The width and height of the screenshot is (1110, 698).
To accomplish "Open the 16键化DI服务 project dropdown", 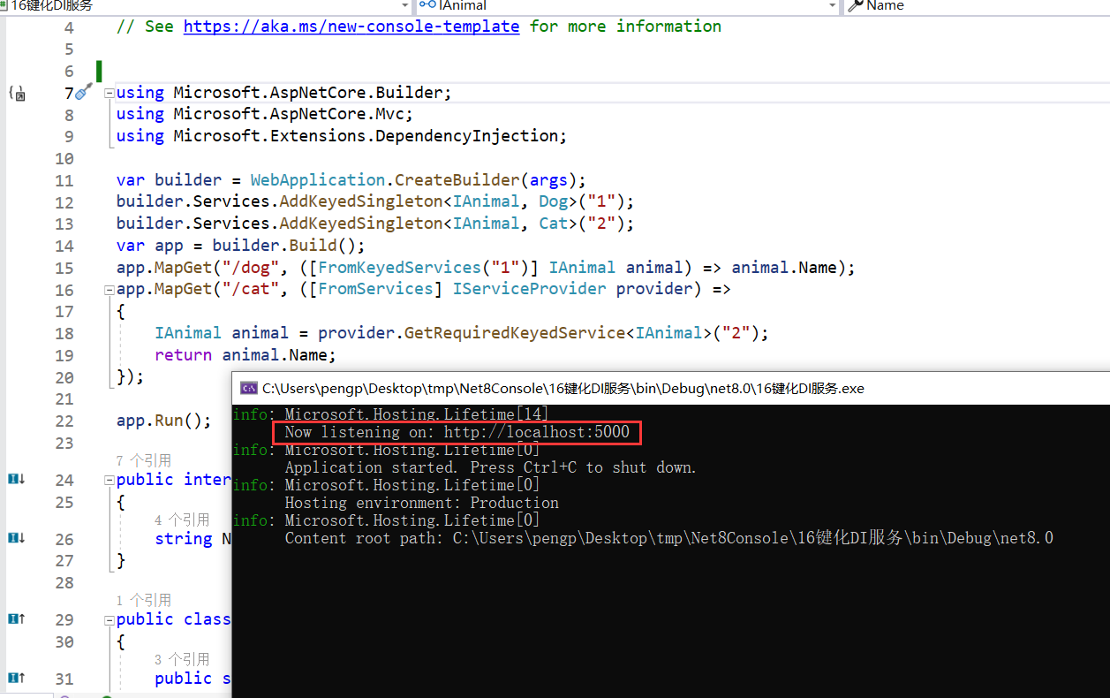I will (x=407, y=6).
